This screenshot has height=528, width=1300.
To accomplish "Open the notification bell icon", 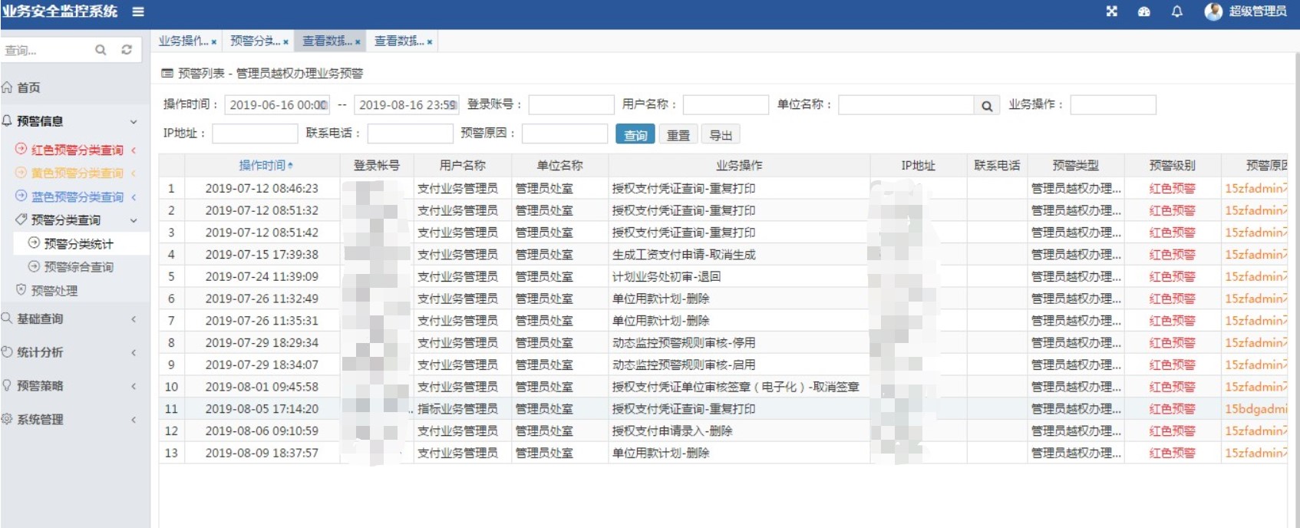I will click(x=1176, y=12).
